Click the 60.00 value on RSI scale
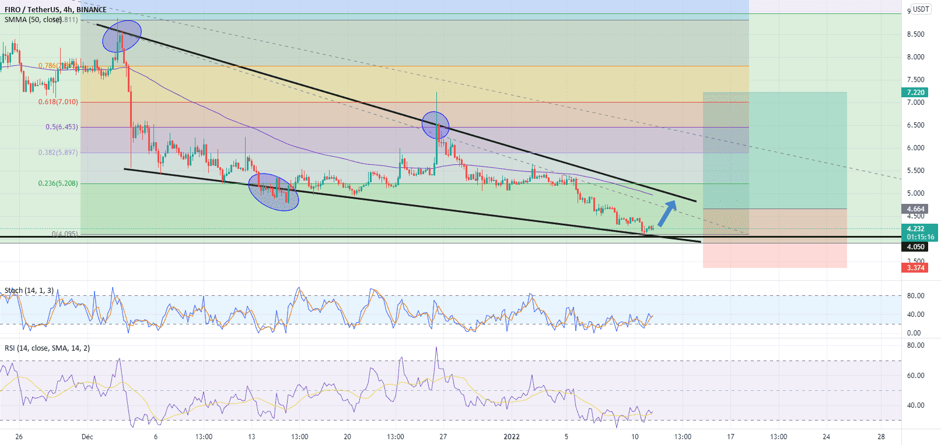The width and height of the screenshot is (941, 445). tap(915, 375)
